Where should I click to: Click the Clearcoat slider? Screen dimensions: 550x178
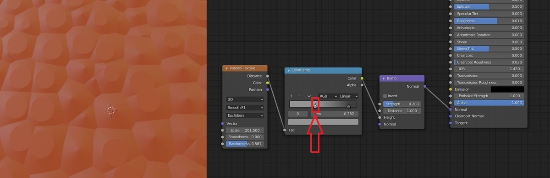point(489,55)
